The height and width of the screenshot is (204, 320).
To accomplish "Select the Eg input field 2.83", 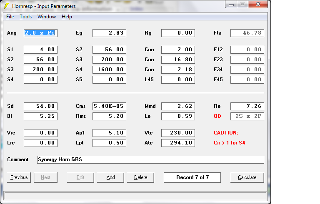I will [x=110, y=33].
